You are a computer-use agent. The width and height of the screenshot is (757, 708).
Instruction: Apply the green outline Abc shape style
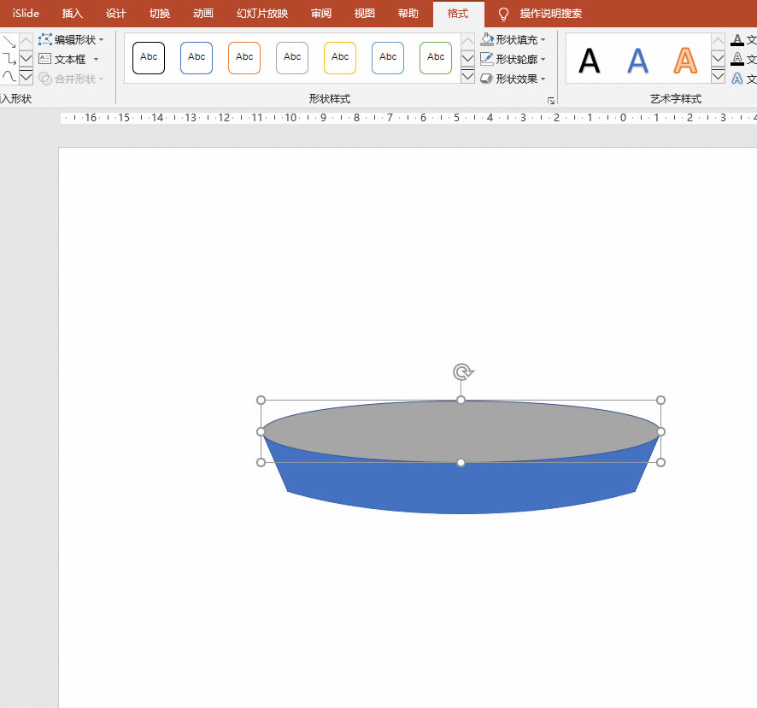436,57
